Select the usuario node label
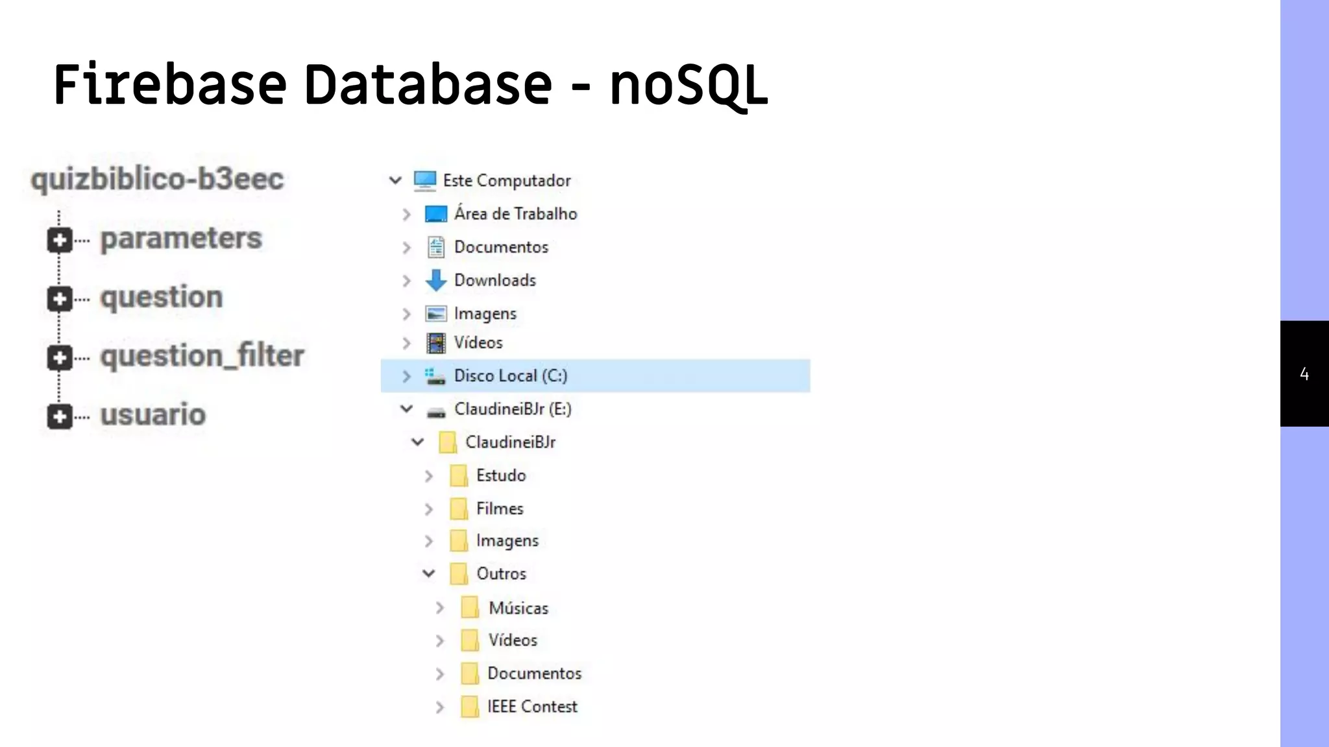The image size is (1329, 747). click(153, 415)
